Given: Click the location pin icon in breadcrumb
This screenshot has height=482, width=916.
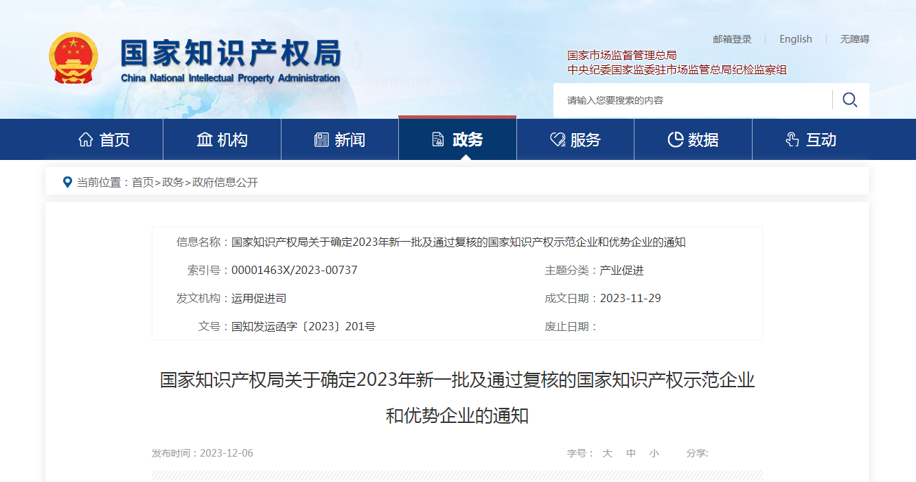Looking at the screenshot, I should (x=67, y=182).
